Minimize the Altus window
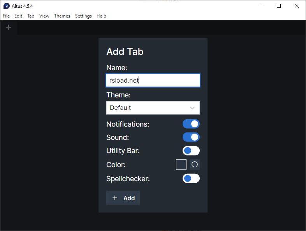Image resolution: width=306 pixels, height=231 pixels. point(260,6)
